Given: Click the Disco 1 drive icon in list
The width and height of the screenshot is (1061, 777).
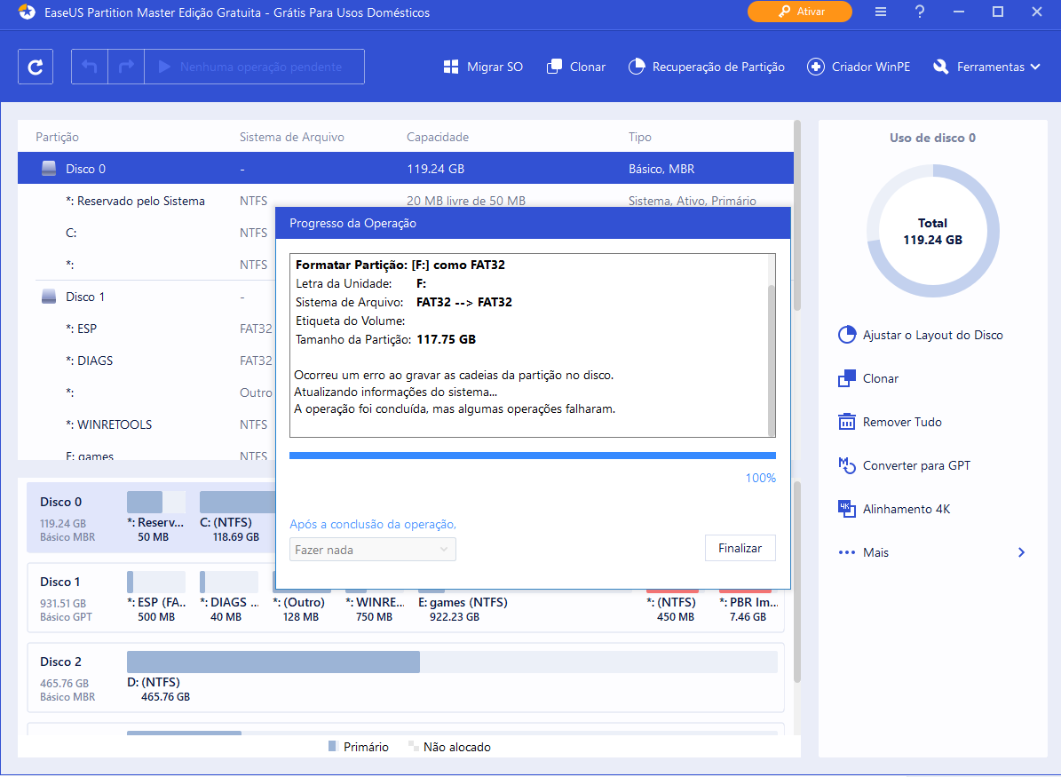Looking at the screenshot, I should point(49,297).
